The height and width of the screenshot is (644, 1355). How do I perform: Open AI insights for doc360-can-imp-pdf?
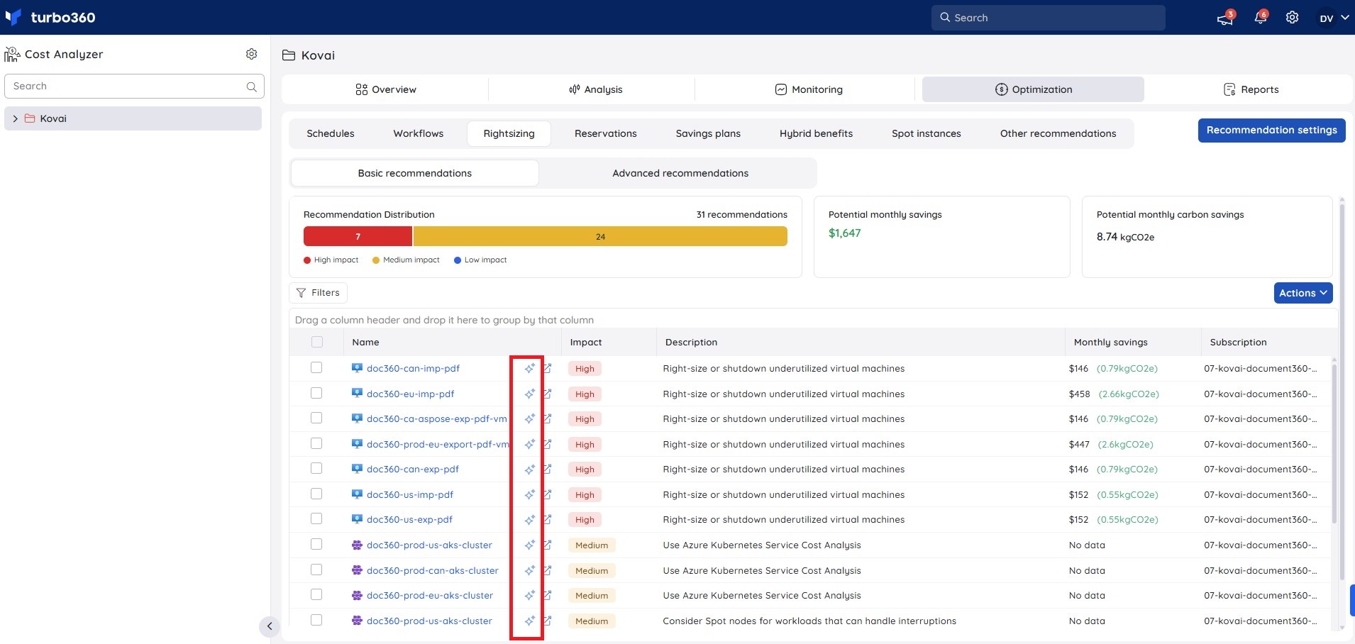pos(529,369)
